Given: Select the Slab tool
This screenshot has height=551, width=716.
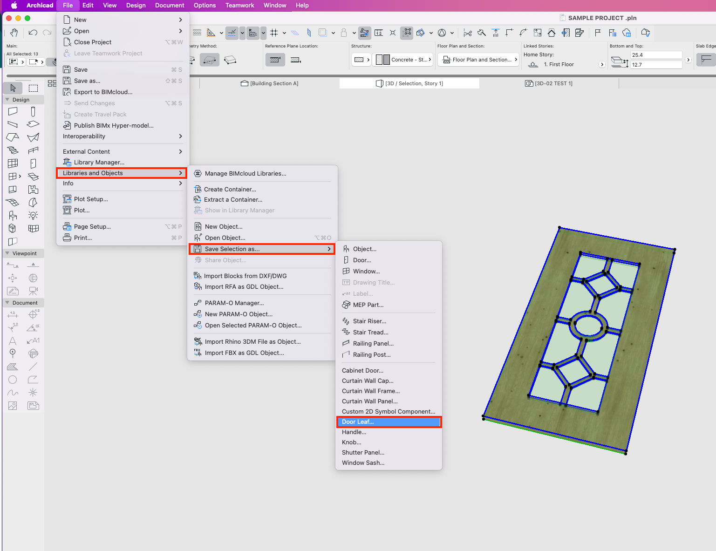Looking at the screenshot, I should [x=33, y=124].
